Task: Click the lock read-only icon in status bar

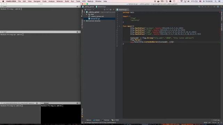Action: 218,123
